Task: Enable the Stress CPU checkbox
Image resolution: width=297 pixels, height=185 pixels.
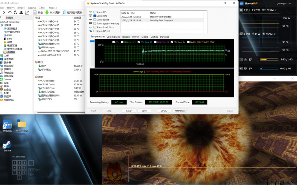Action: pos(95,12)
